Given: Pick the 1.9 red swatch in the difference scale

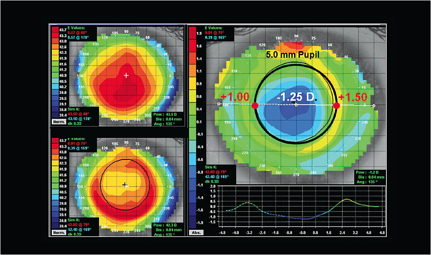Looking at the screenshot, I should pyautogui.click(x=193, y=33).
